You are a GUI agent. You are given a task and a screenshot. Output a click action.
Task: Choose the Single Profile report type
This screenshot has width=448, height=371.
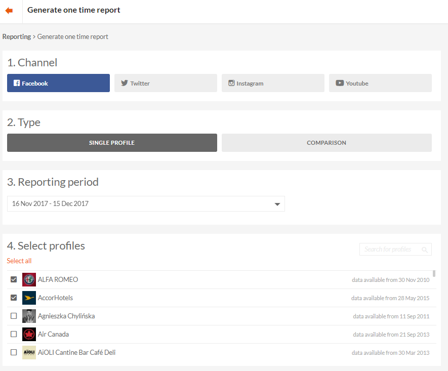[112, 143]
